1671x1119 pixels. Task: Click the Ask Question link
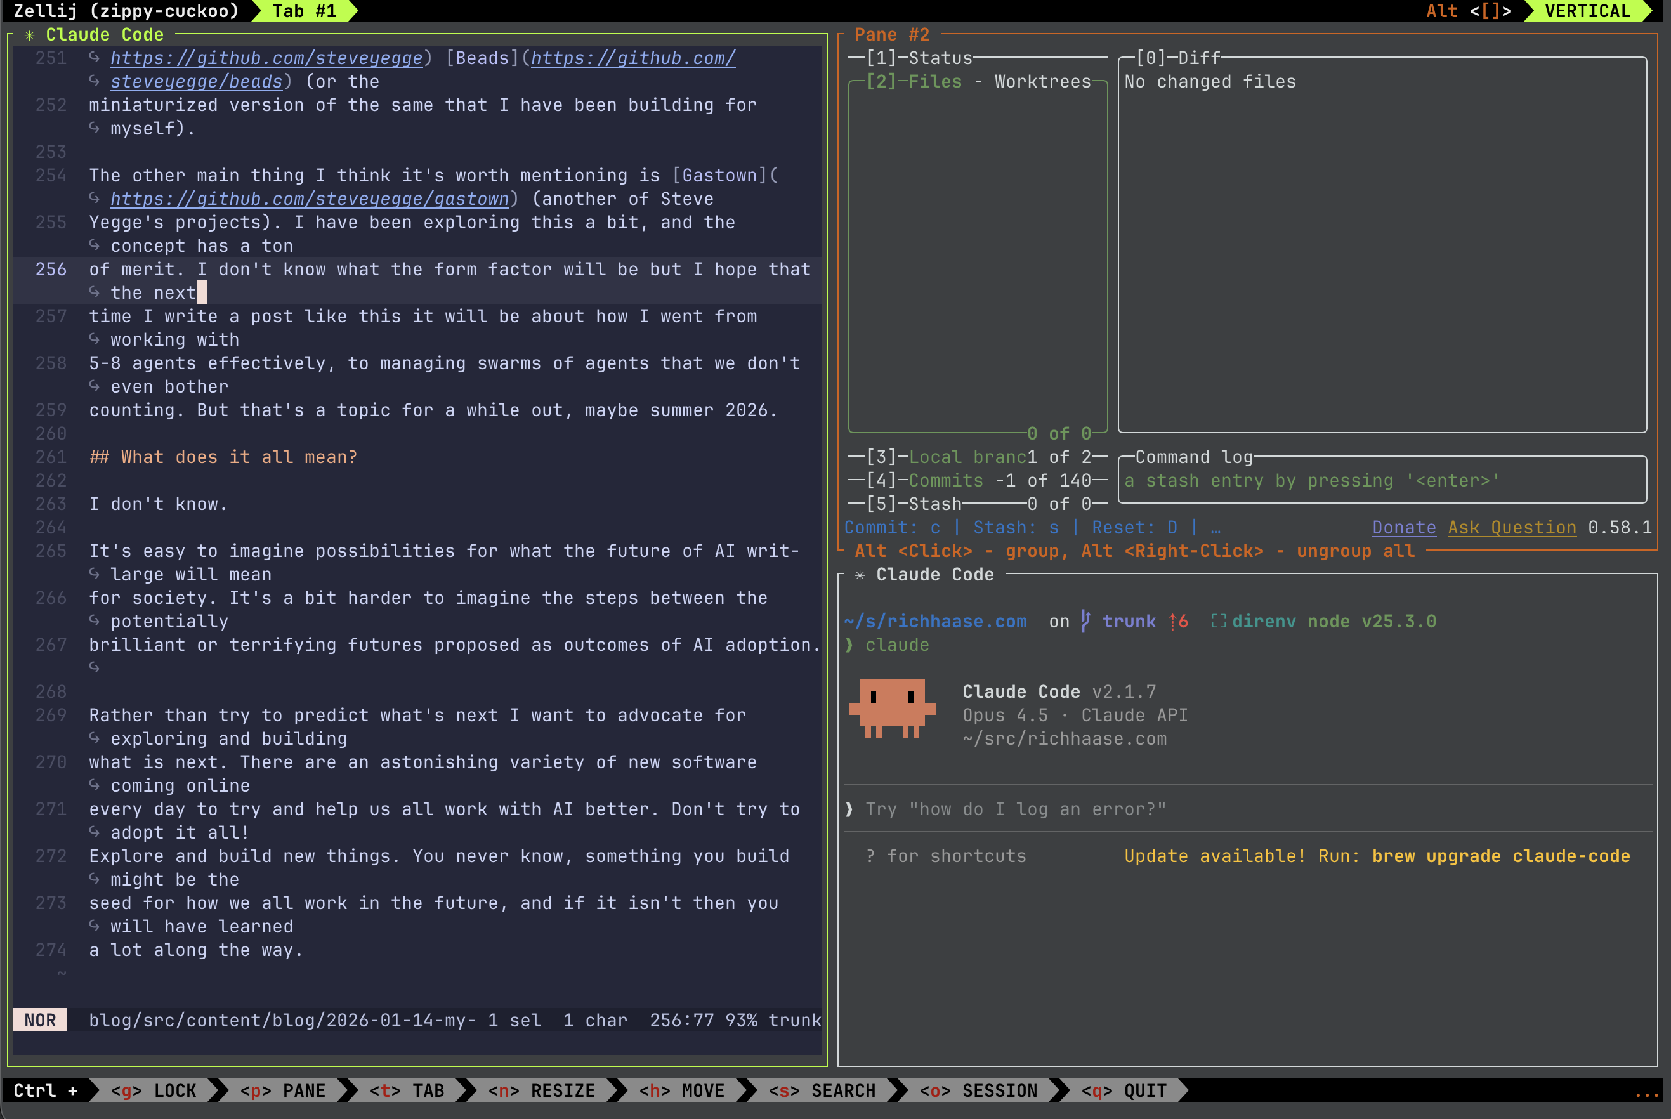coord(1511,527)
